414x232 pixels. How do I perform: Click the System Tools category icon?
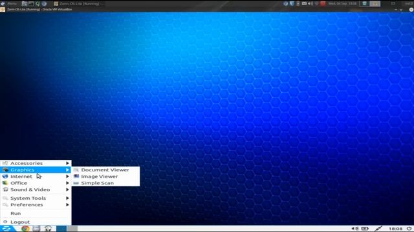coord(5,198)
